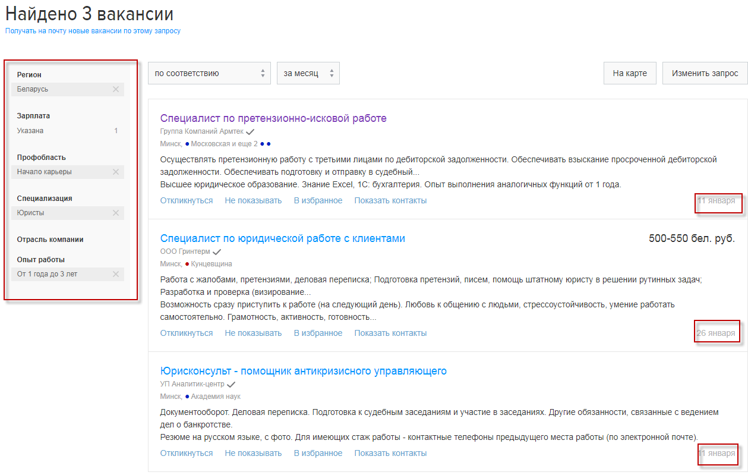
Task: Select the Указана salary filter
Action: [x=30, y=131]
